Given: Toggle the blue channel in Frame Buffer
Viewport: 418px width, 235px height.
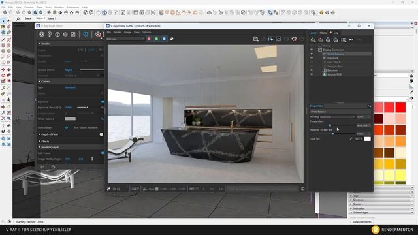Looking at the screenshot, I should (164, 39).
